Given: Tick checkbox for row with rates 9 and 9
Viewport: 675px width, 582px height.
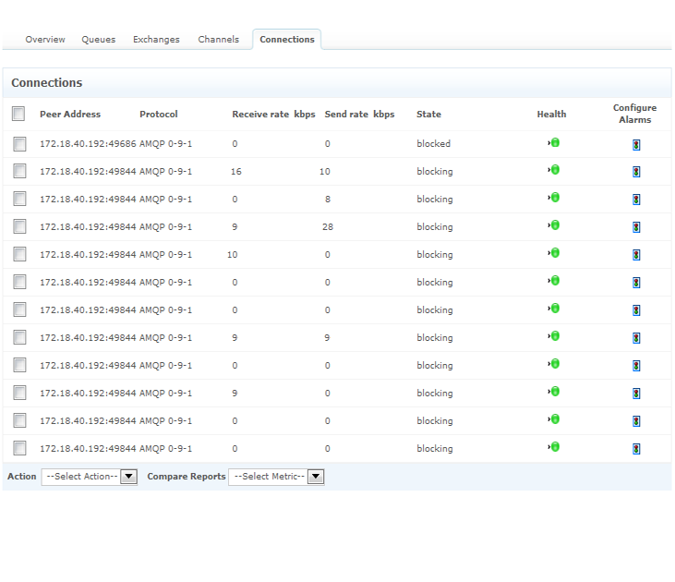Looking at the screenshot, I should pyautogui.click(x=19, y=338).
